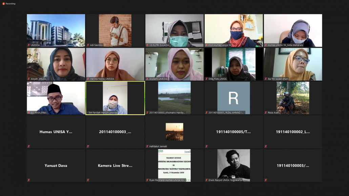Click muted mic icon on Kamera Live Stream tile
349x196 pixels.
[88, 180]
